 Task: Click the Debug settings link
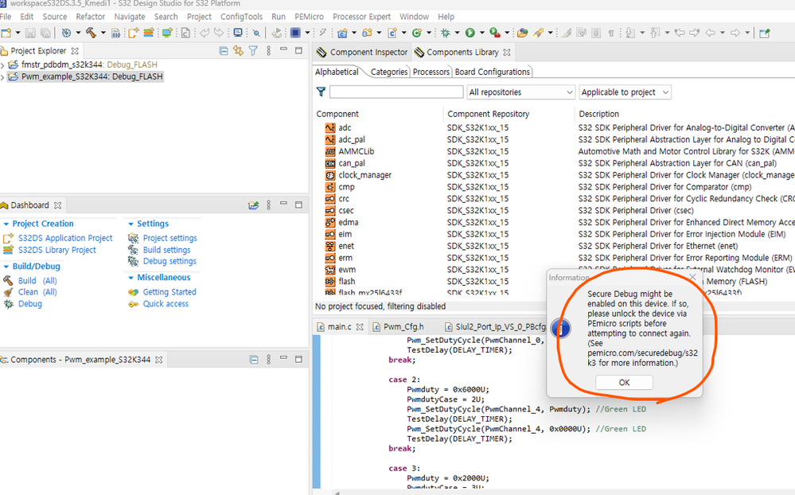click(170, 261)
